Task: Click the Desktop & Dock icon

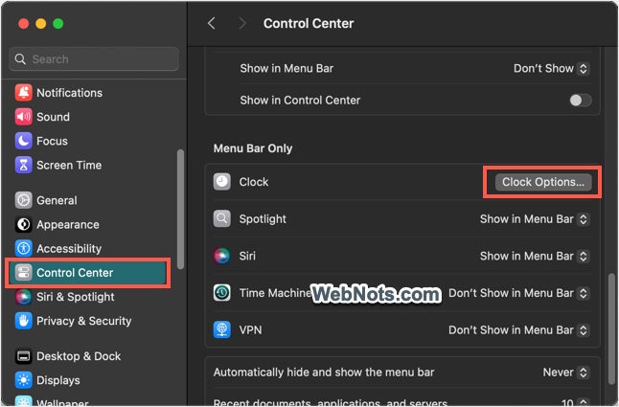Action: pyautogui.click(x=24, y=356)
